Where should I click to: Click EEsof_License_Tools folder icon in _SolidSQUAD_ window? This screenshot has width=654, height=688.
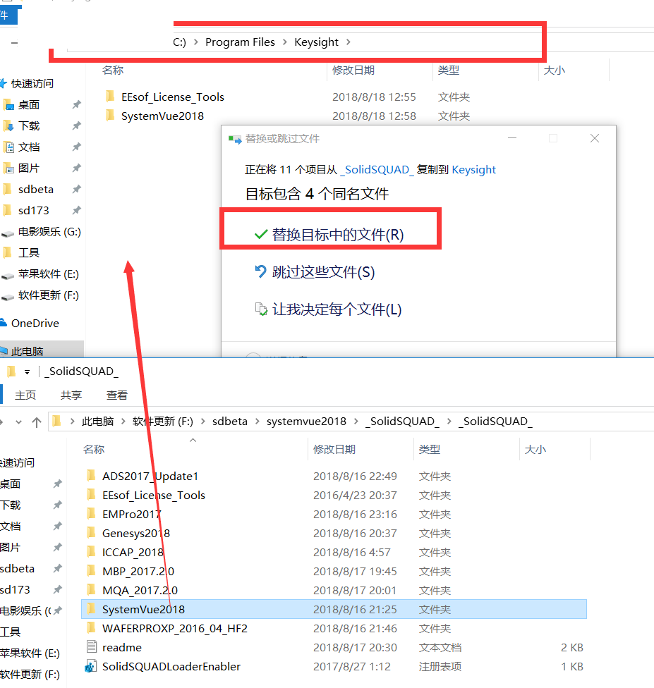pos(91,495)
